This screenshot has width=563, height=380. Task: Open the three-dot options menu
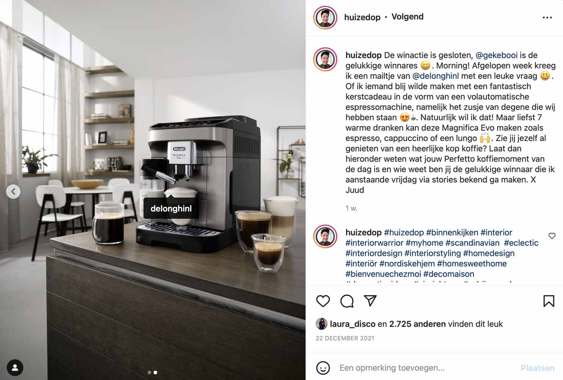coord(547,17)
